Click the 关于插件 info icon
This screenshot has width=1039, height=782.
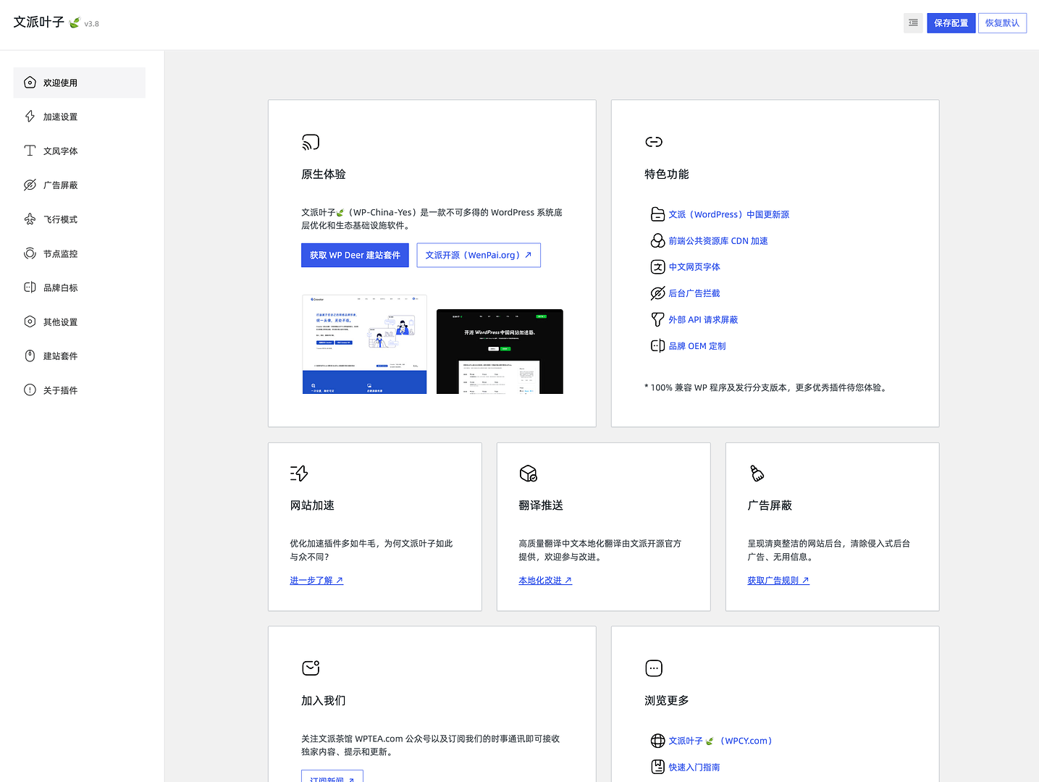point(30,390)
